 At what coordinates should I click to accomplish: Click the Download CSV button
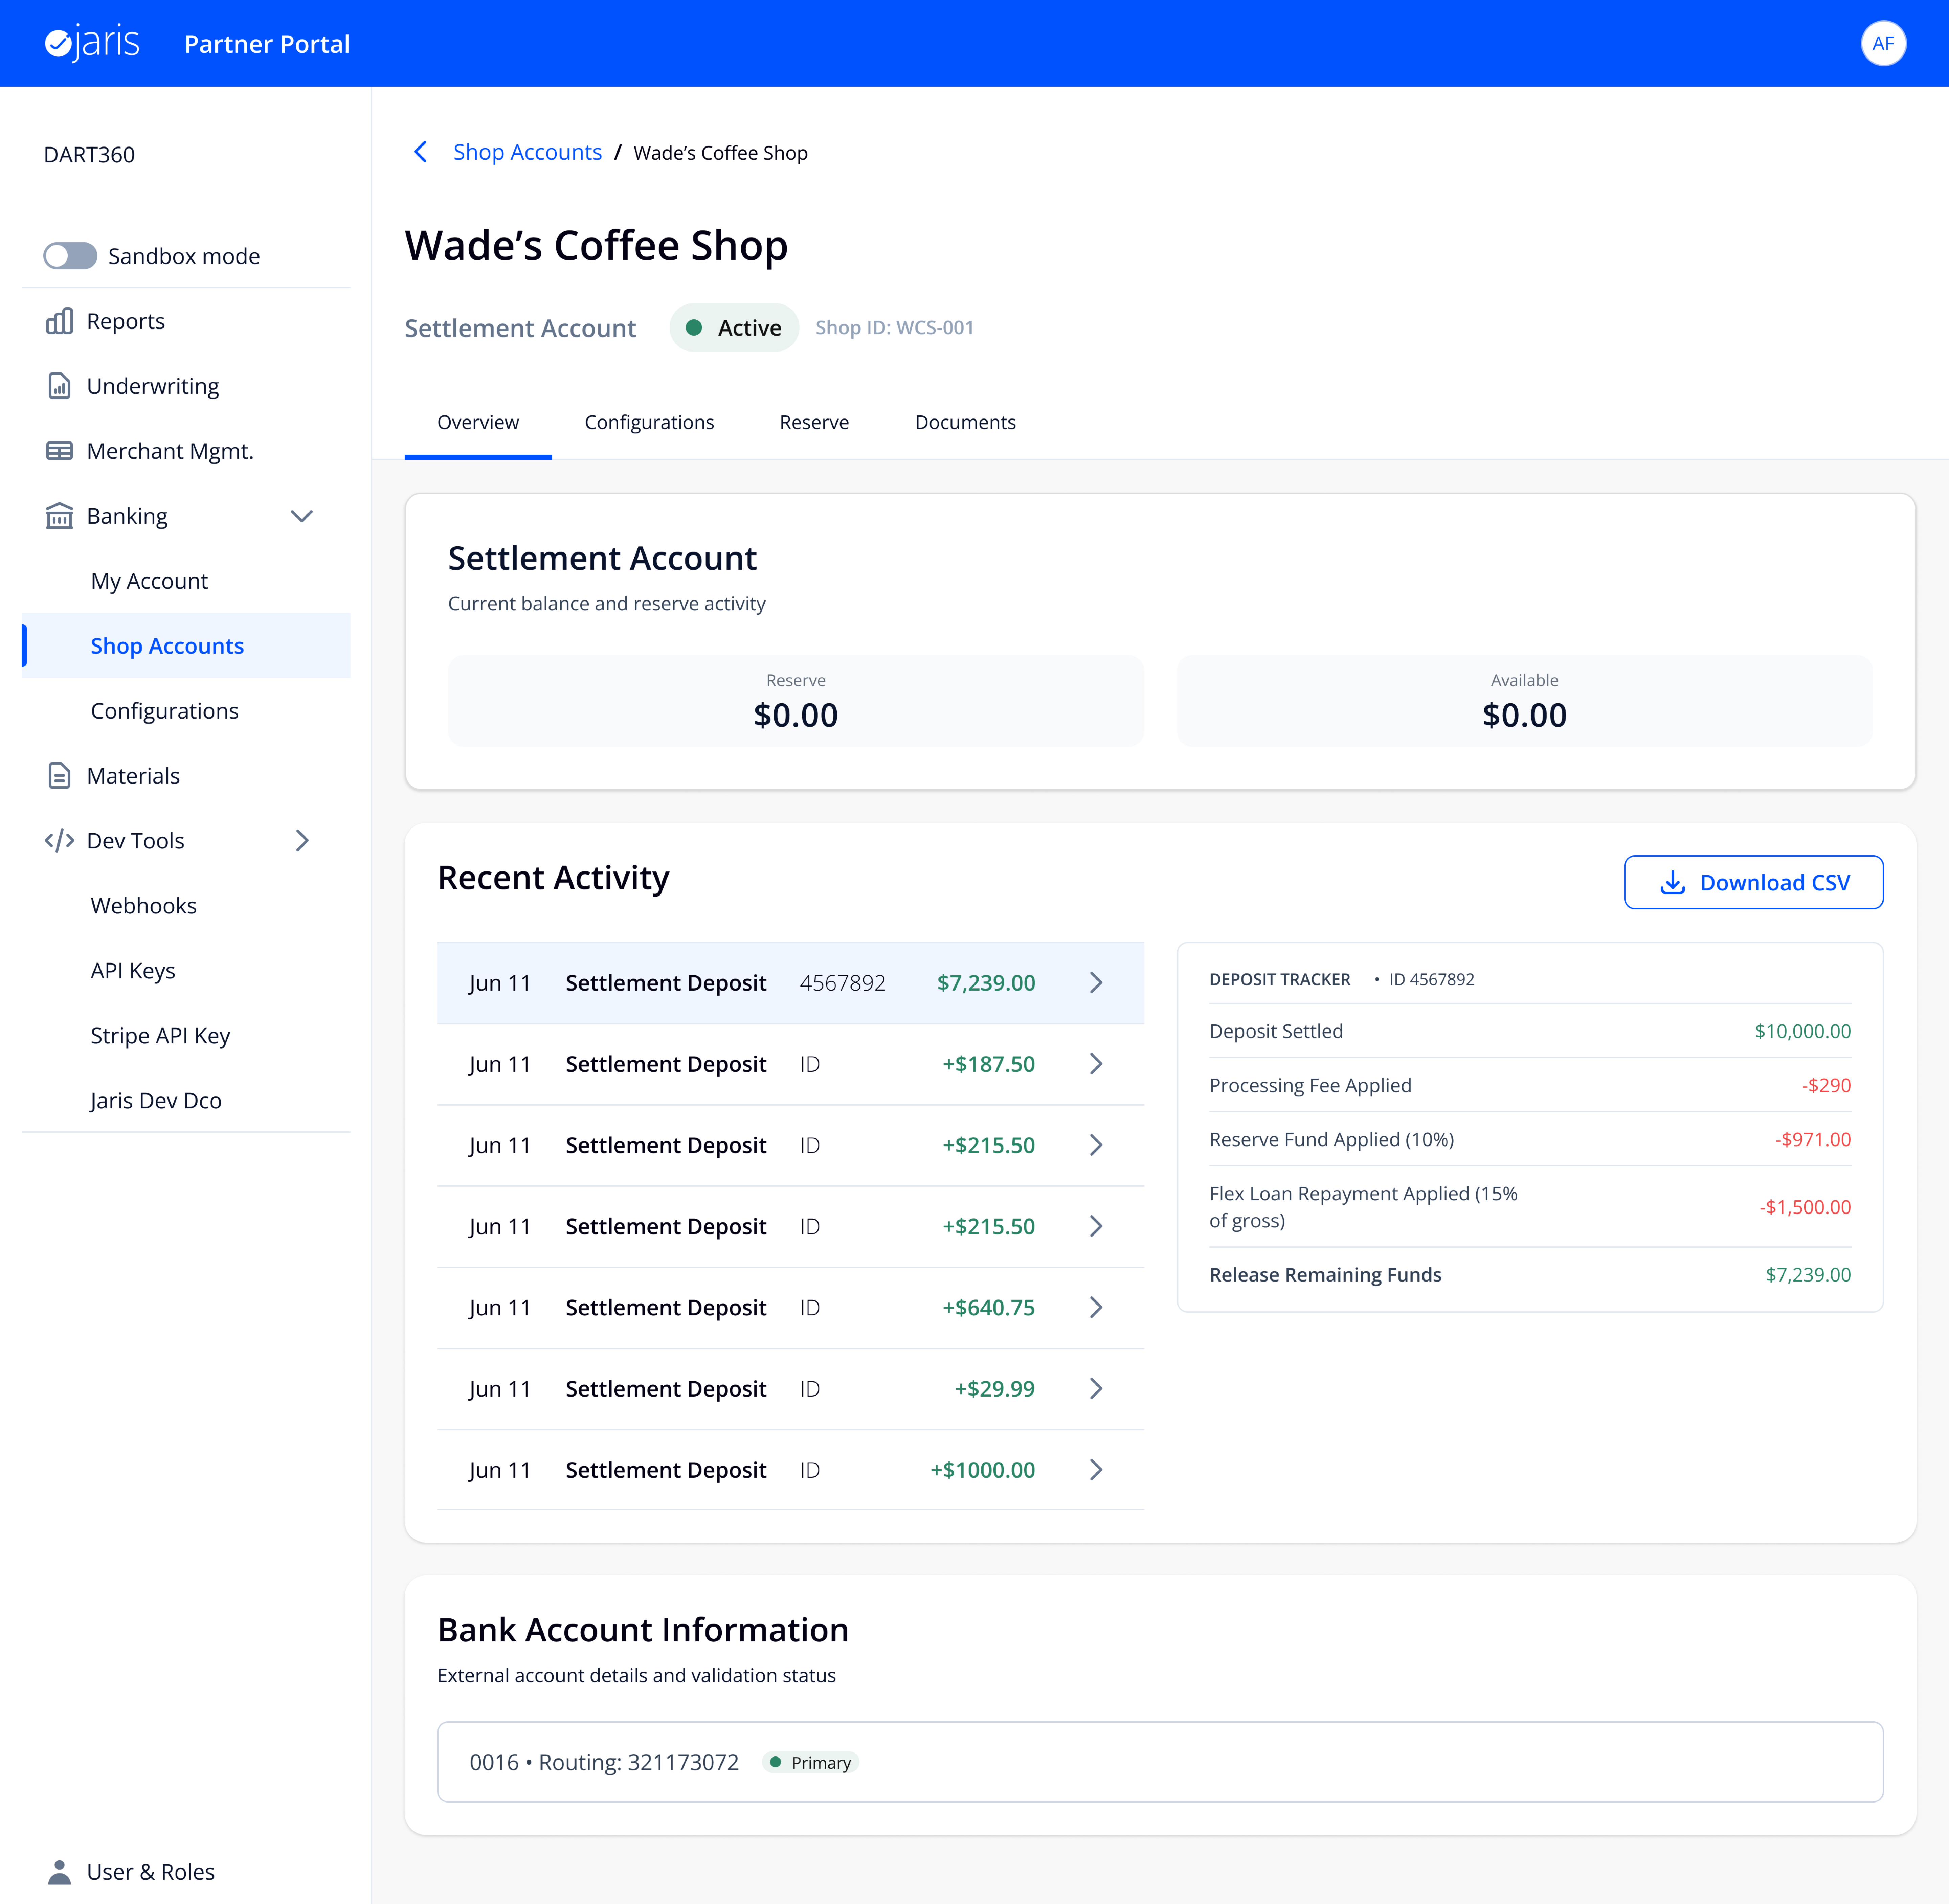point(1754,882)
